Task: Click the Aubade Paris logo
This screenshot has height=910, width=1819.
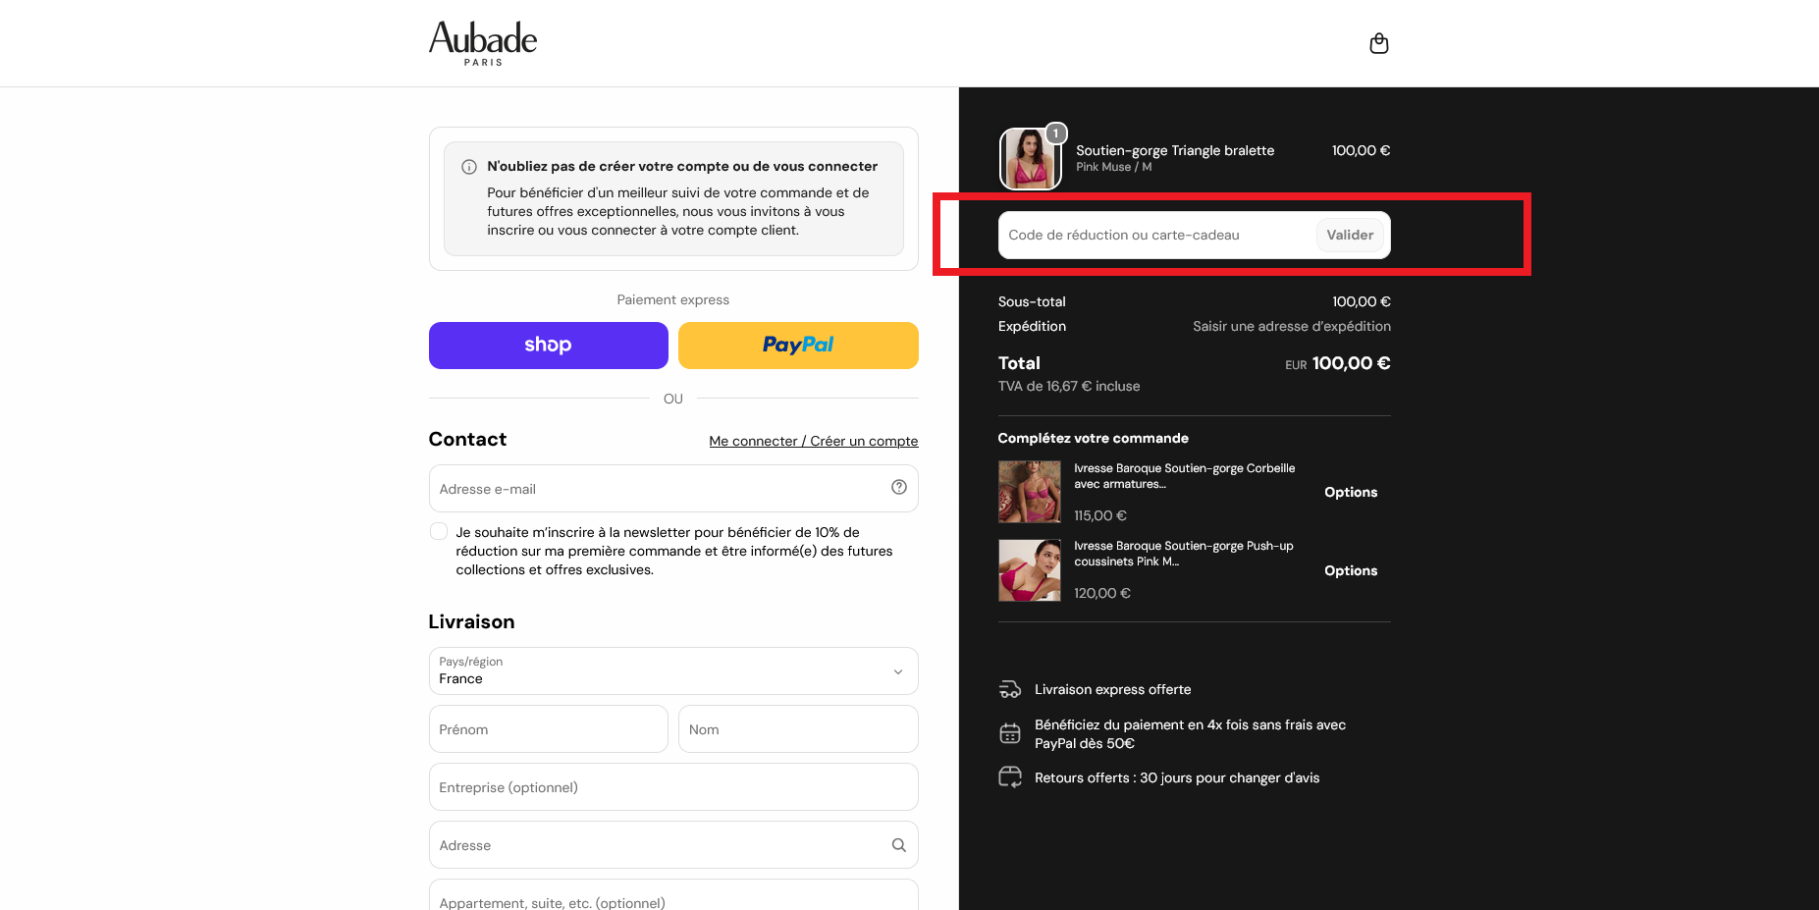Action: pyautogui.click(x=483, y=43)
